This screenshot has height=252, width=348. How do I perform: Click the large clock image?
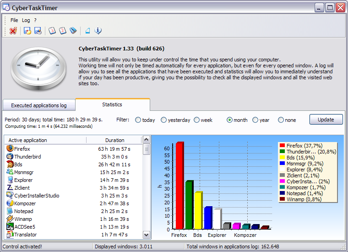[38, 68]
